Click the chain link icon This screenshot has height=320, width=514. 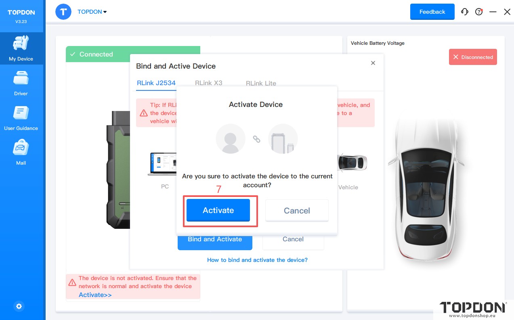coord(257,139)
